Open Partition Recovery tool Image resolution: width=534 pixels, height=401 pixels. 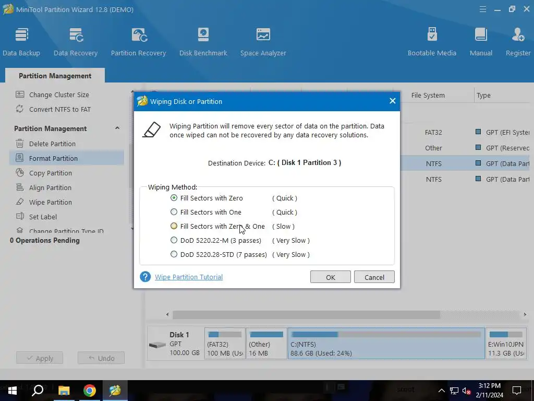tap(138, 42)
